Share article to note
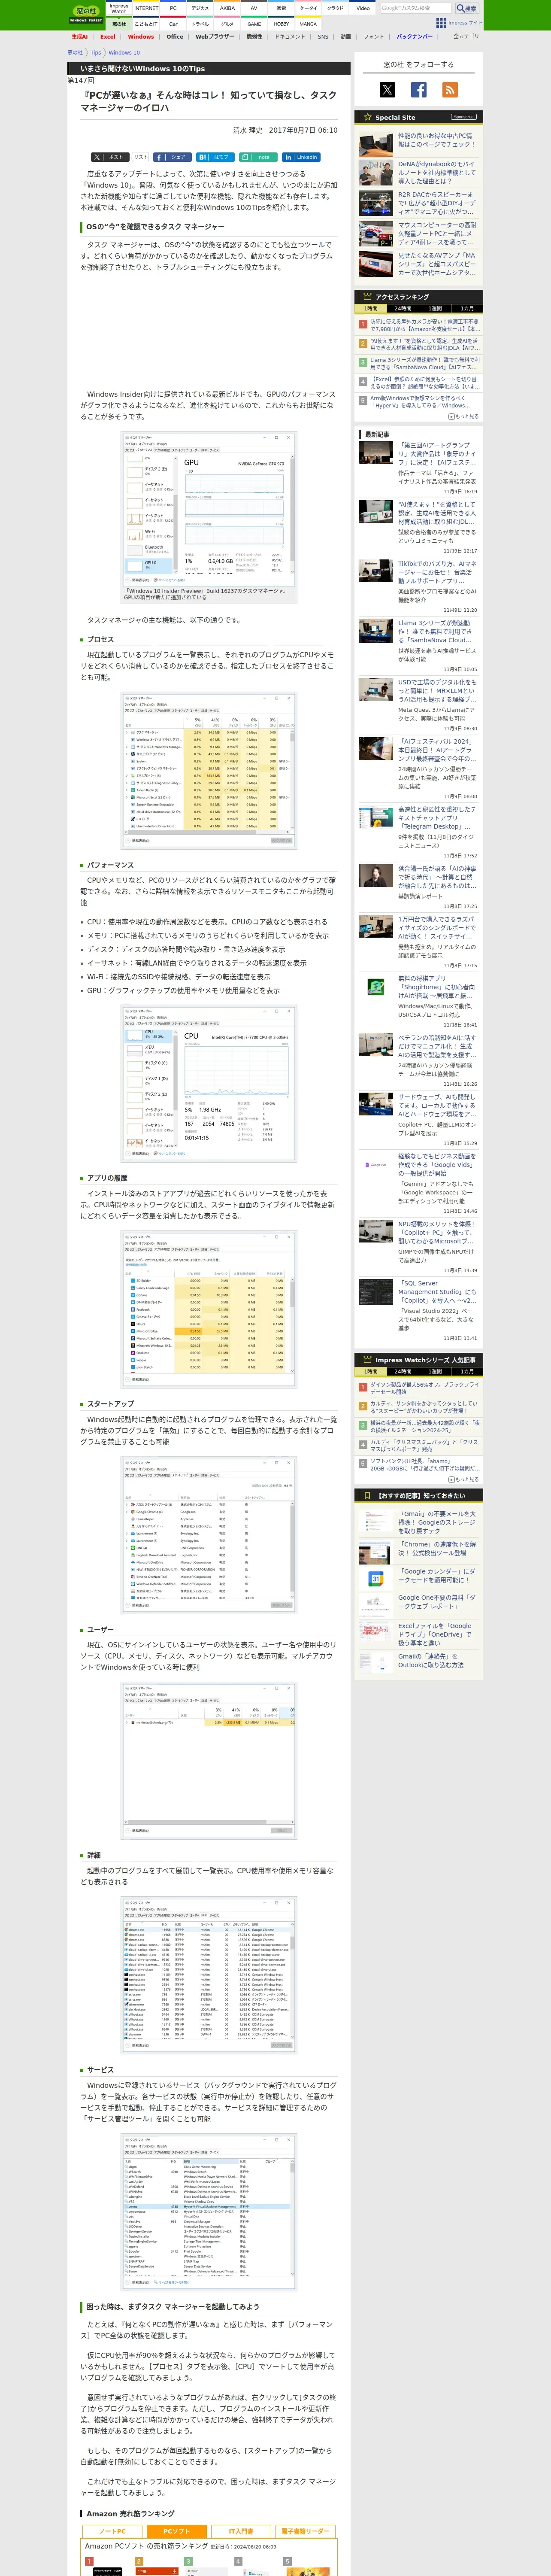551x2576 pixels. point(258,157)
